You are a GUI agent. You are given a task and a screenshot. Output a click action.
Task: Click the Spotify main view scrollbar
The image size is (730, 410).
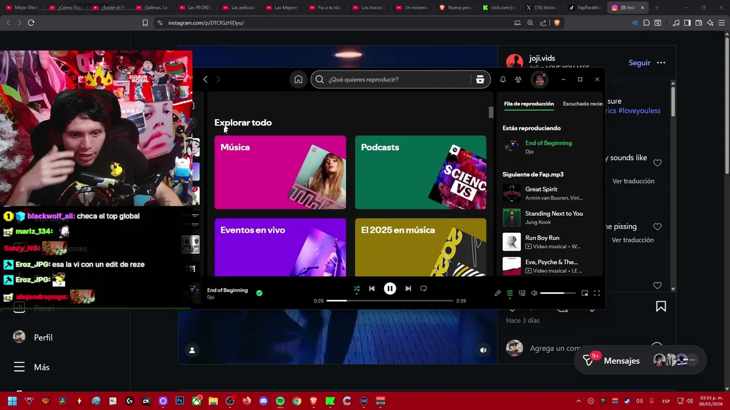click(x=491, y=112)
